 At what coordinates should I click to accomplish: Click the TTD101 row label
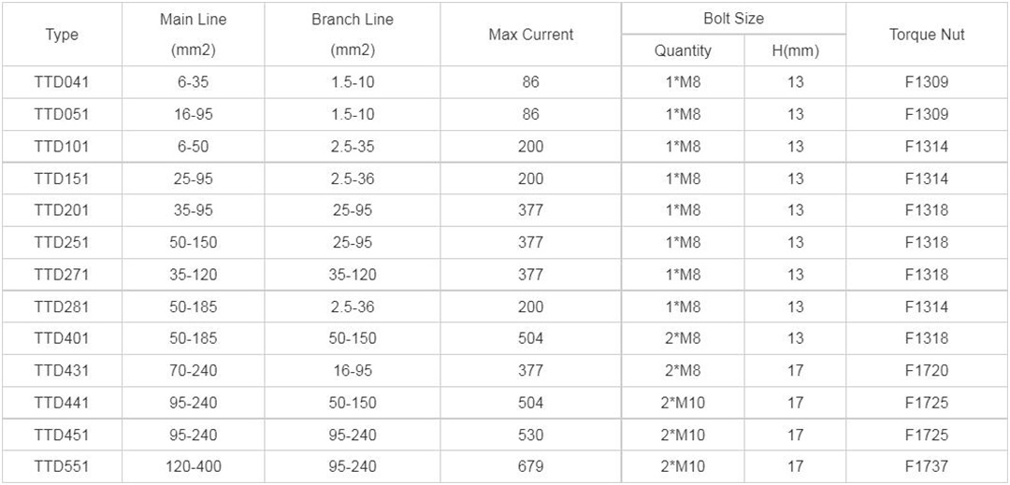coord(62,147)
